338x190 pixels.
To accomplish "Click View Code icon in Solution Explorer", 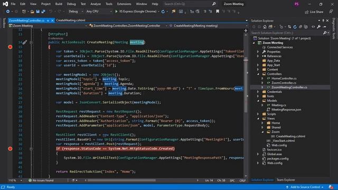I will pos(313,27).
